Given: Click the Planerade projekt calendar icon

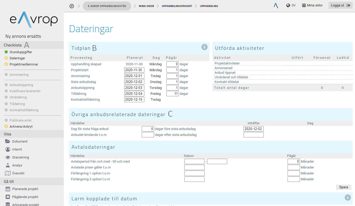Looking at the screenshot, I should click(x=8, y=189).
